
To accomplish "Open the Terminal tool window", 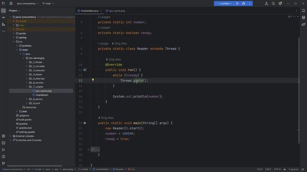I will point(3,143).
